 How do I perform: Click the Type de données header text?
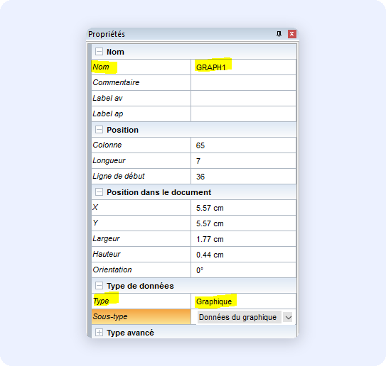(x=140, y=286)
